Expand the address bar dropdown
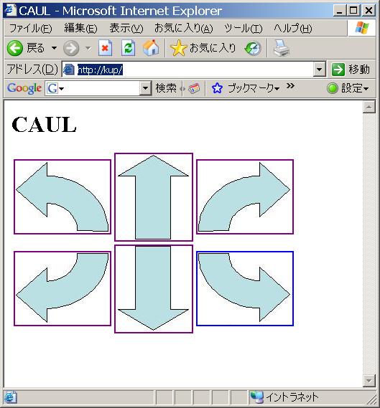The height and width of the screenshot is (408, 380). pyautogui.click(x=319, y=70)
